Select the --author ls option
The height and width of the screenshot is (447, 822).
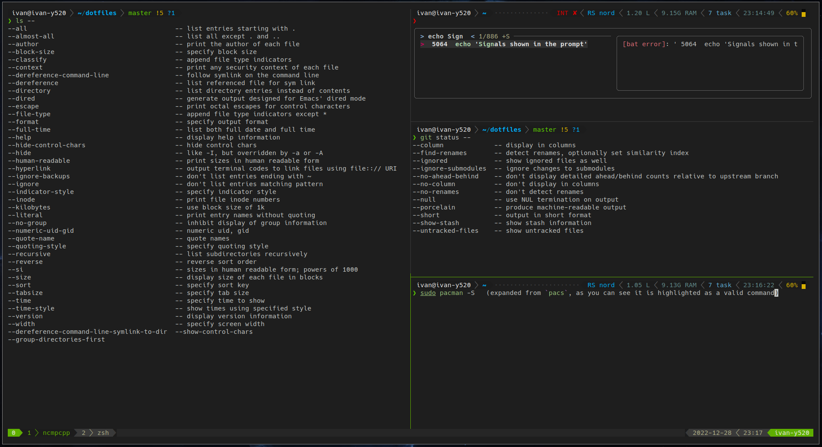pos(23,44)
